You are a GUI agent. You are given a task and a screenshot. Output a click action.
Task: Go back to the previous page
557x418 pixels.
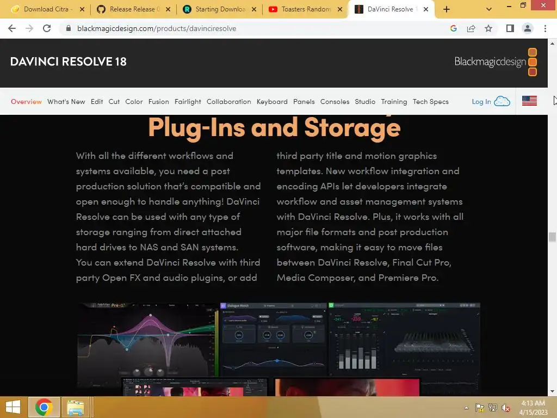[12, 28]
